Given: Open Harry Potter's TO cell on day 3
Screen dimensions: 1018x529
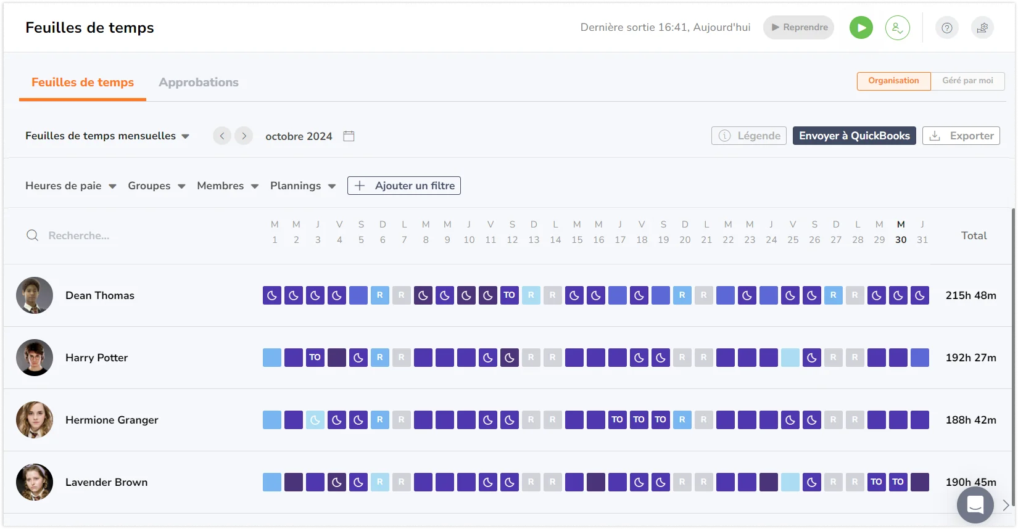Looking at the screenshot, I should (x=315, y=358).
